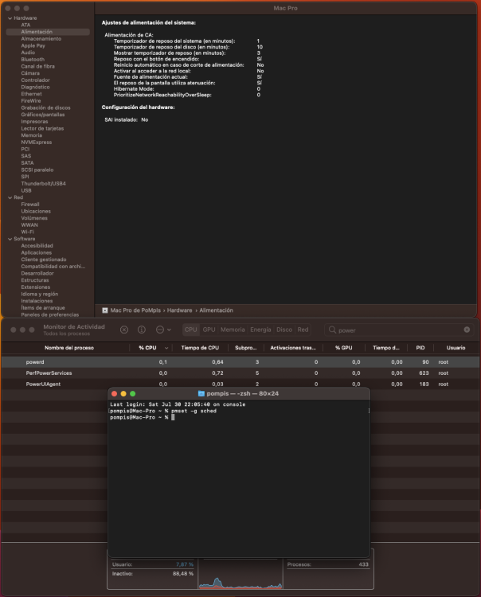Select the PowerUIAgent process row
Screen dimensions: 481x597
click(240, 384)
